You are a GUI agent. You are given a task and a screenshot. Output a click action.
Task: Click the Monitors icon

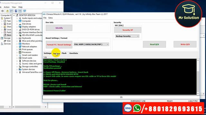point(20,44)
